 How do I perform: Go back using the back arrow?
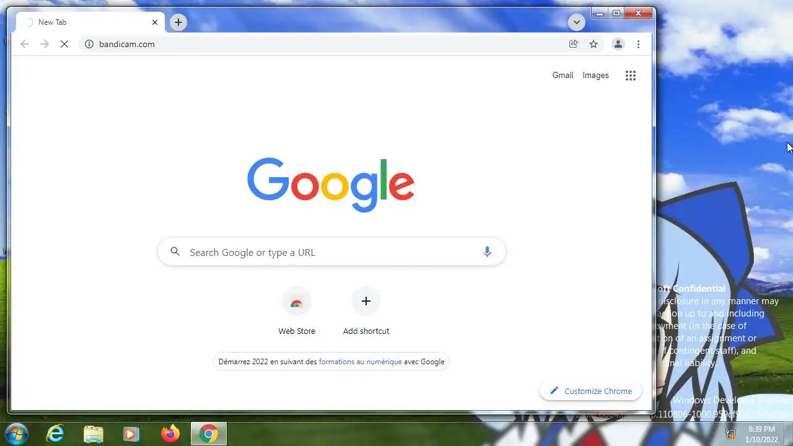pyautogui.click(x=25, y=44)
